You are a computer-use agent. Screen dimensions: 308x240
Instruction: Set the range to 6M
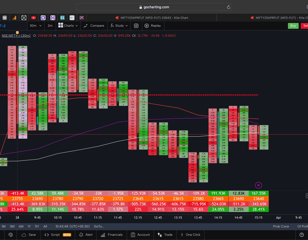coord(21,226)
